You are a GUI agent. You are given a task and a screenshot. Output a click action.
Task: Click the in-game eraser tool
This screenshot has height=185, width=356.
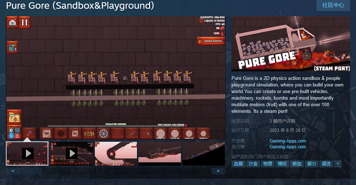pos(29,133)
